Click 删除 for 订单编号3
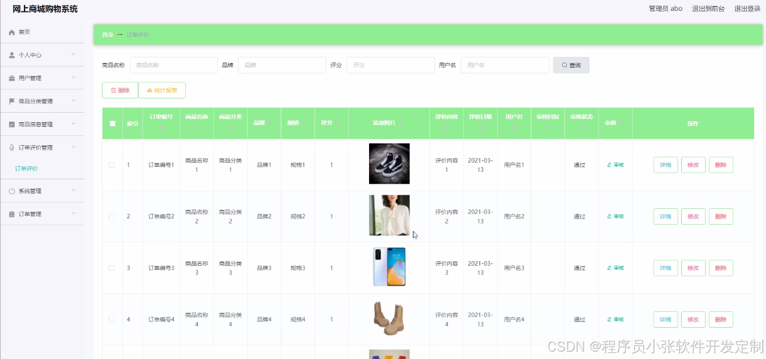This screenshot has width=766, height=359. (x=721, y=268)
